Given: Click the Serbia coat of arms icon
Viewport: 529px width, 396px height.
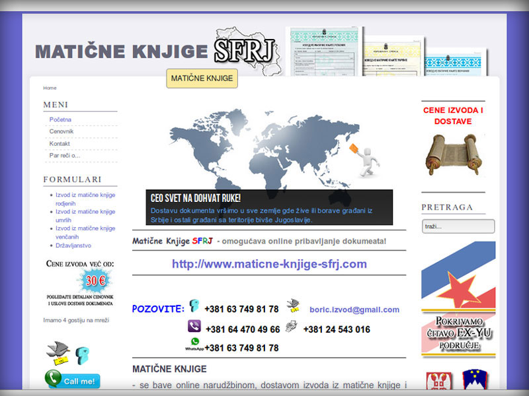Looking at the screenshot, I should pyautogui.click(x=438, y=381).
